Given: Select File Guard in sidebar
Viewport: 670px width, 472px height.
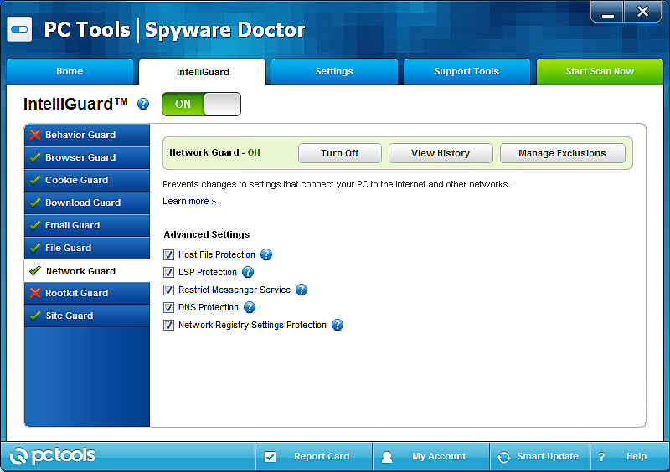Looking at the screenshot, I should pos(87,248).
